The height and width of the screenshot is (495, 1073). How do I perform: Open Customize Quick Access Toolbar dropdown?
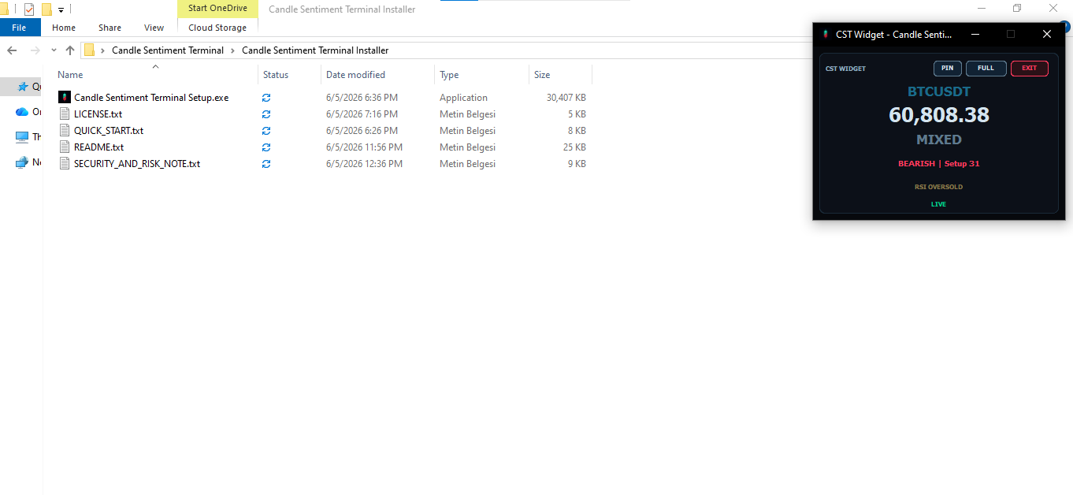click(x=61, y=10)
